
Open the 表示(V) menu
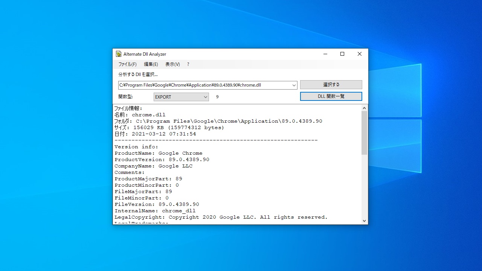coord(172,64)
